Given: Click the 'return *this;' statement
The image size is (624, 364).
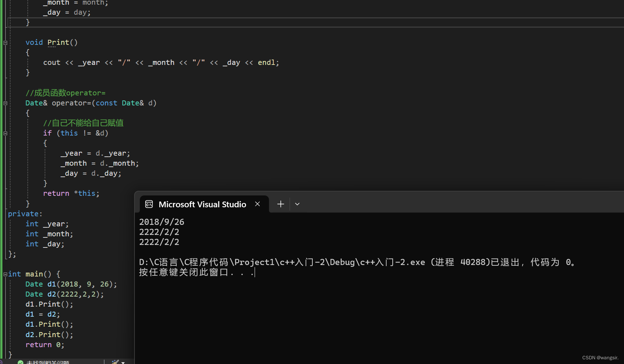Looking at the screenshot, I should (71, 193).
